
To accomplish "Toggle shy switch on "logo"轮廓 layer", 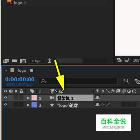I will coord(97,105).
